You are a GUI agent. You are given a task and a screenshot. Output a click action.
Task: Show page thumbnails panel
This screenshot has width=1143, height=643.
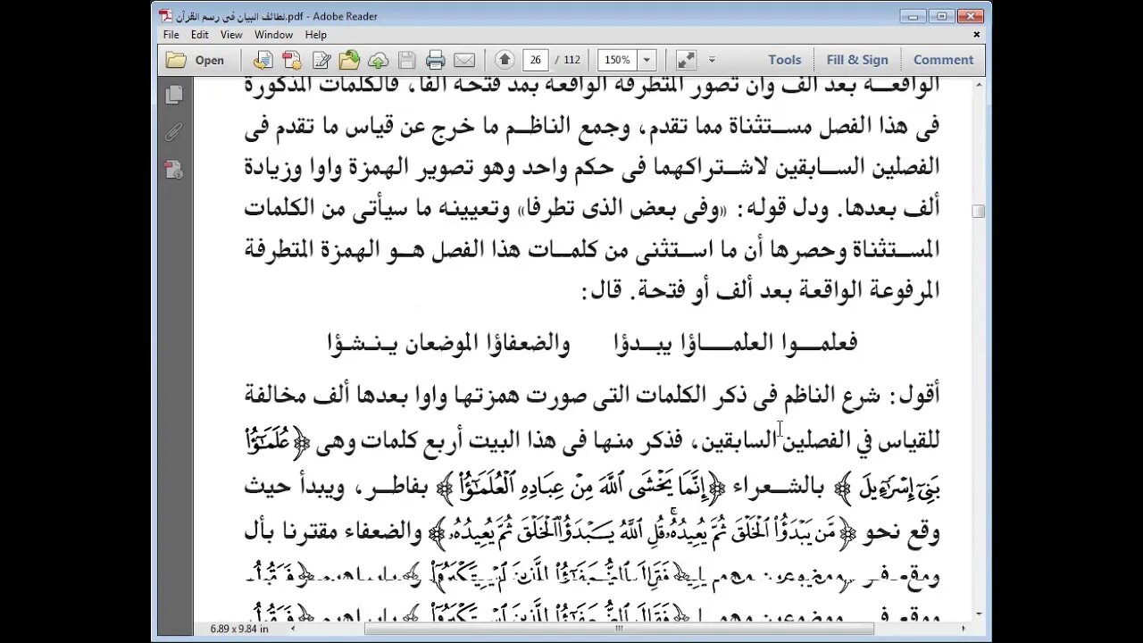tap(173, 94)
